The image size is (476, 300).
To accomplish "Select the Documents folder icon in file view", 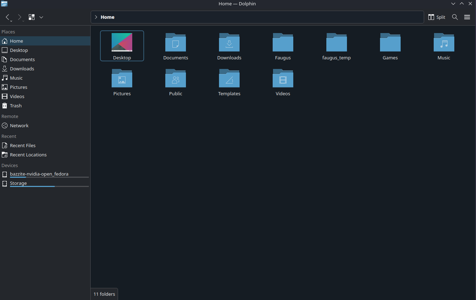I will [x=176, y=42].
